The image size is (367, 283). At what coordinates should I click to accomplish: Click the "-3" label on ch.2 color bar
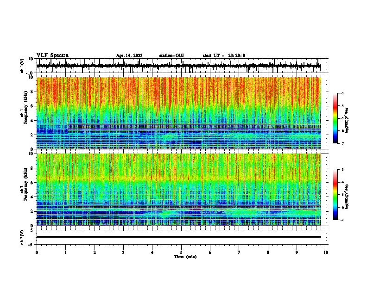[342, 170]
